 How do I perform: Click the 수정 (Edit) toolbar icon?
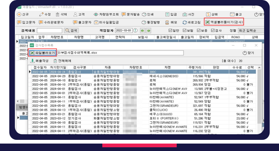(x=45, y=15)
